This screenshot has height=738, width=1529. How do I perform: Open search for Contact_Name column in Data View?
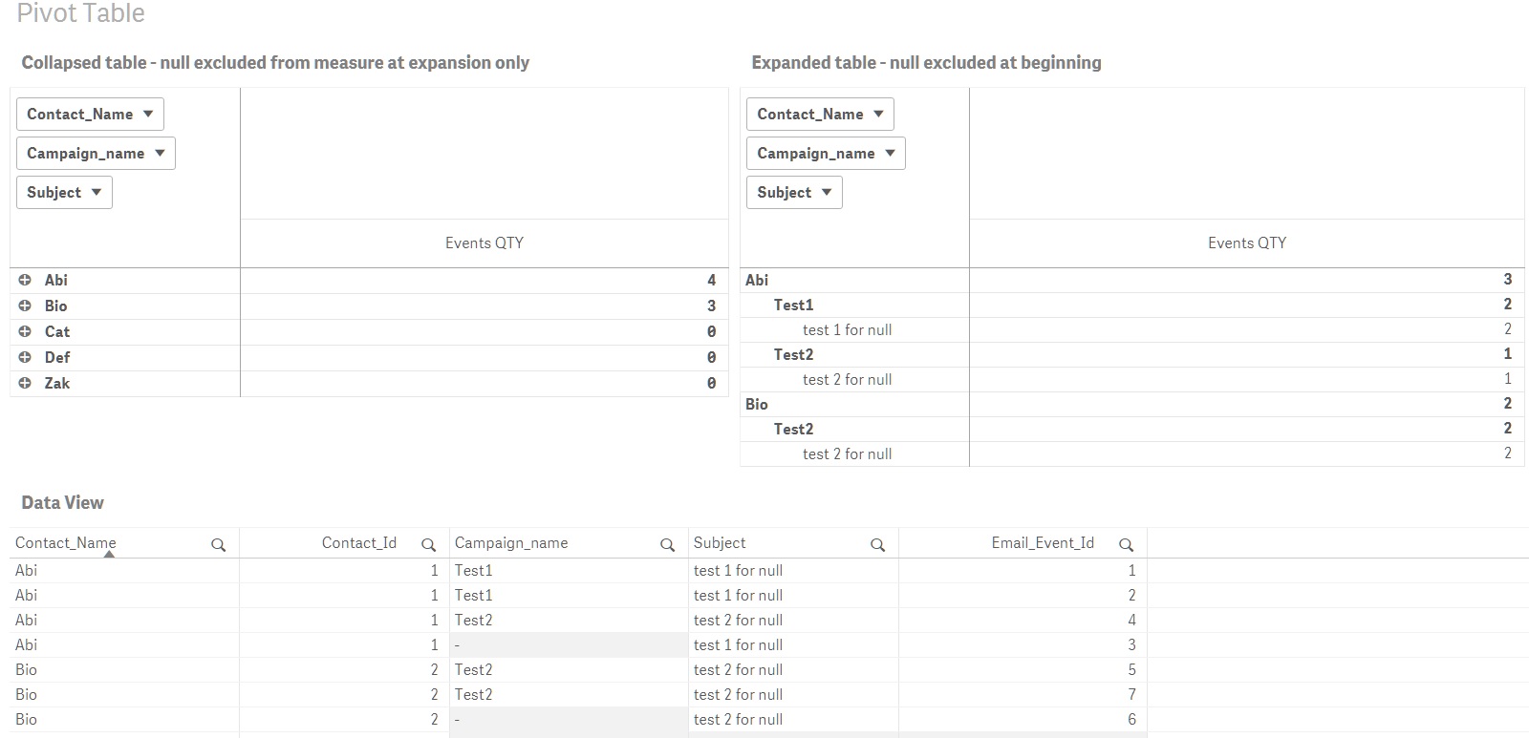tap(220, 543)
